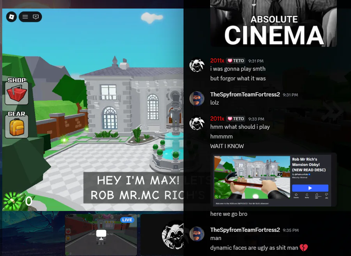Click message 'man' at 9:35 PM

(216, 238)
